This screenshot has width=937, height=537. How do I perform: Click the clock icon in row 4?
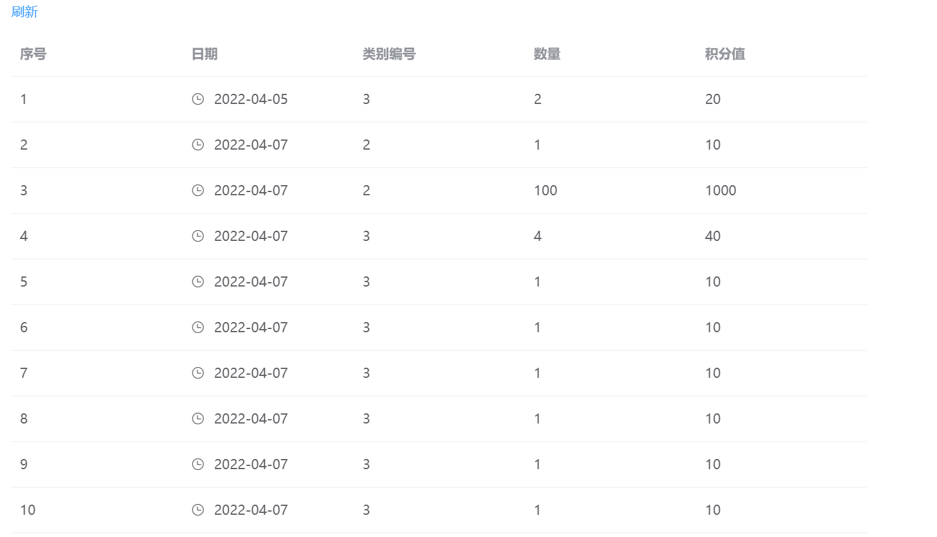tap(198, 236)
